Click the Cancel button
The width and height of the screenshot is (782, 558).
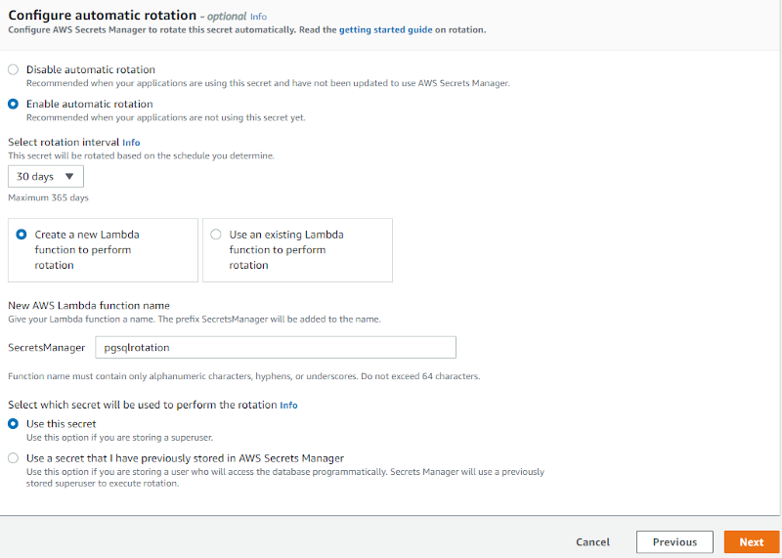tap(592, 542)
